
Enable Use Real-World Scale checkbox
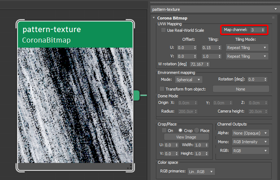click(x=163, y=30)
